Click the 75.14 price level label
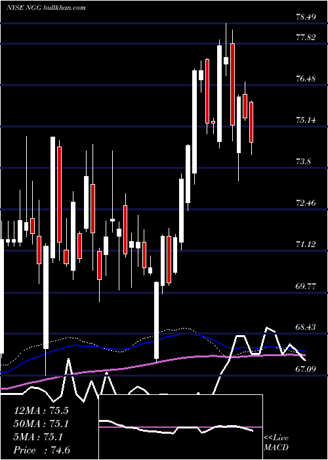This screenshot has height=460, width=328. coord(306,120)
